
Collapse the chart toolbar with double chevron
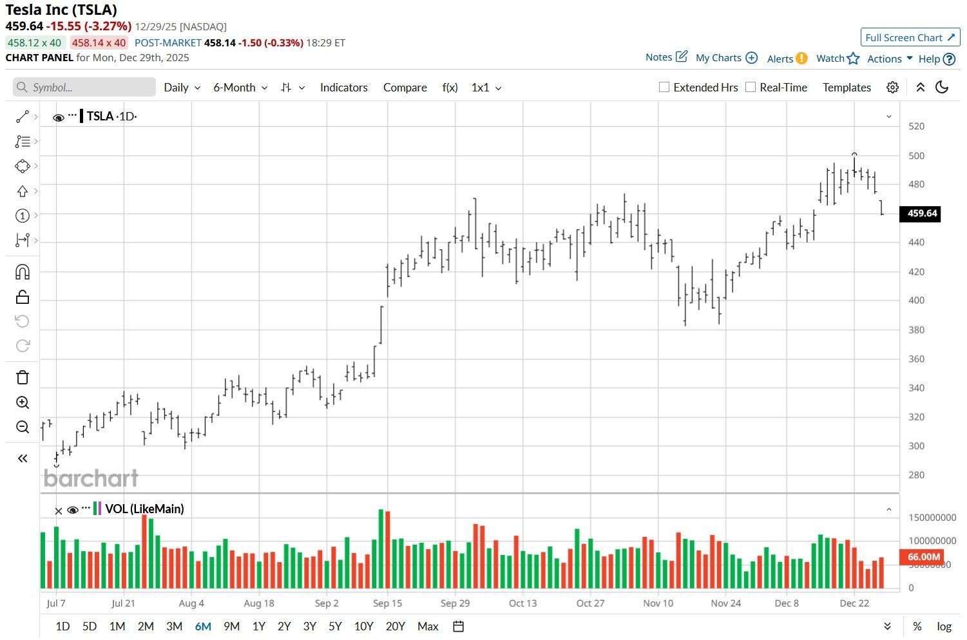coord(921,88)
